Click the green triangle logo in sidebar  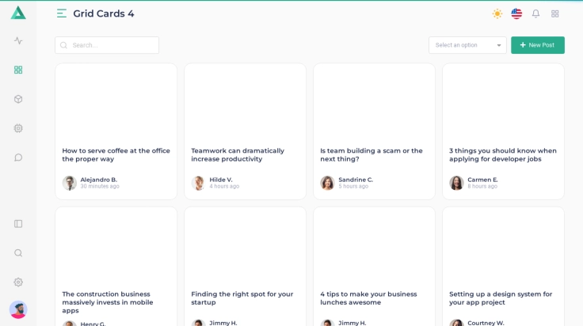[x=18, y=13]
